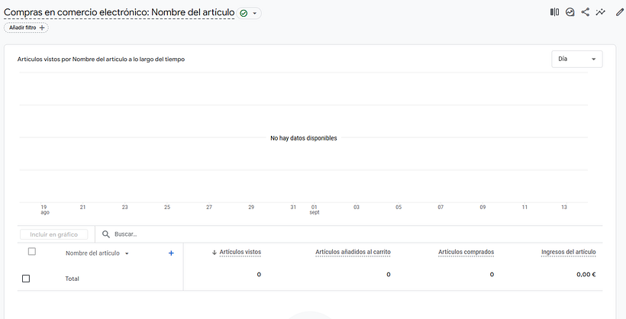
Task: Expand the report status dropdown arrow
Action: pyautogui.click(x=255, y=13)
